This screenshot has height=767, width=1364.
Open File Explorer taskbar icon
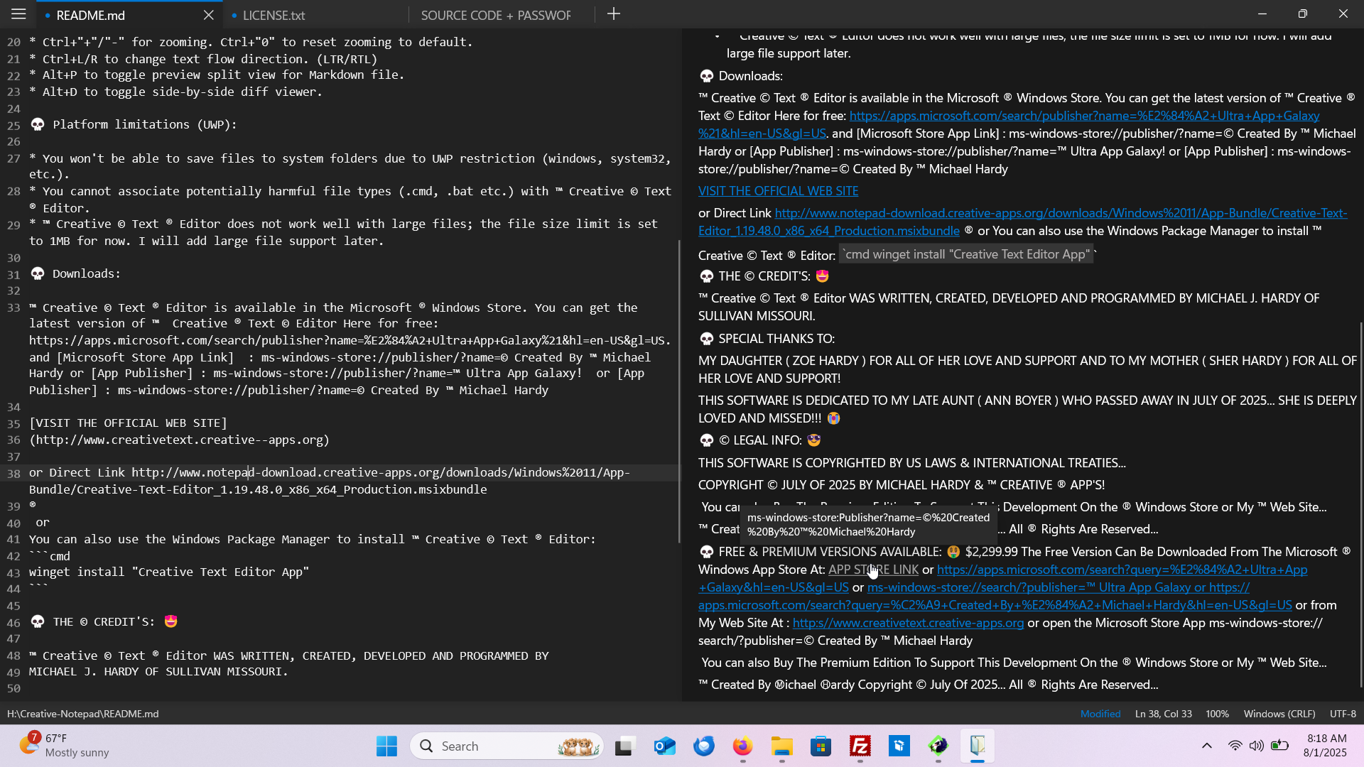(x=781, y=746)
